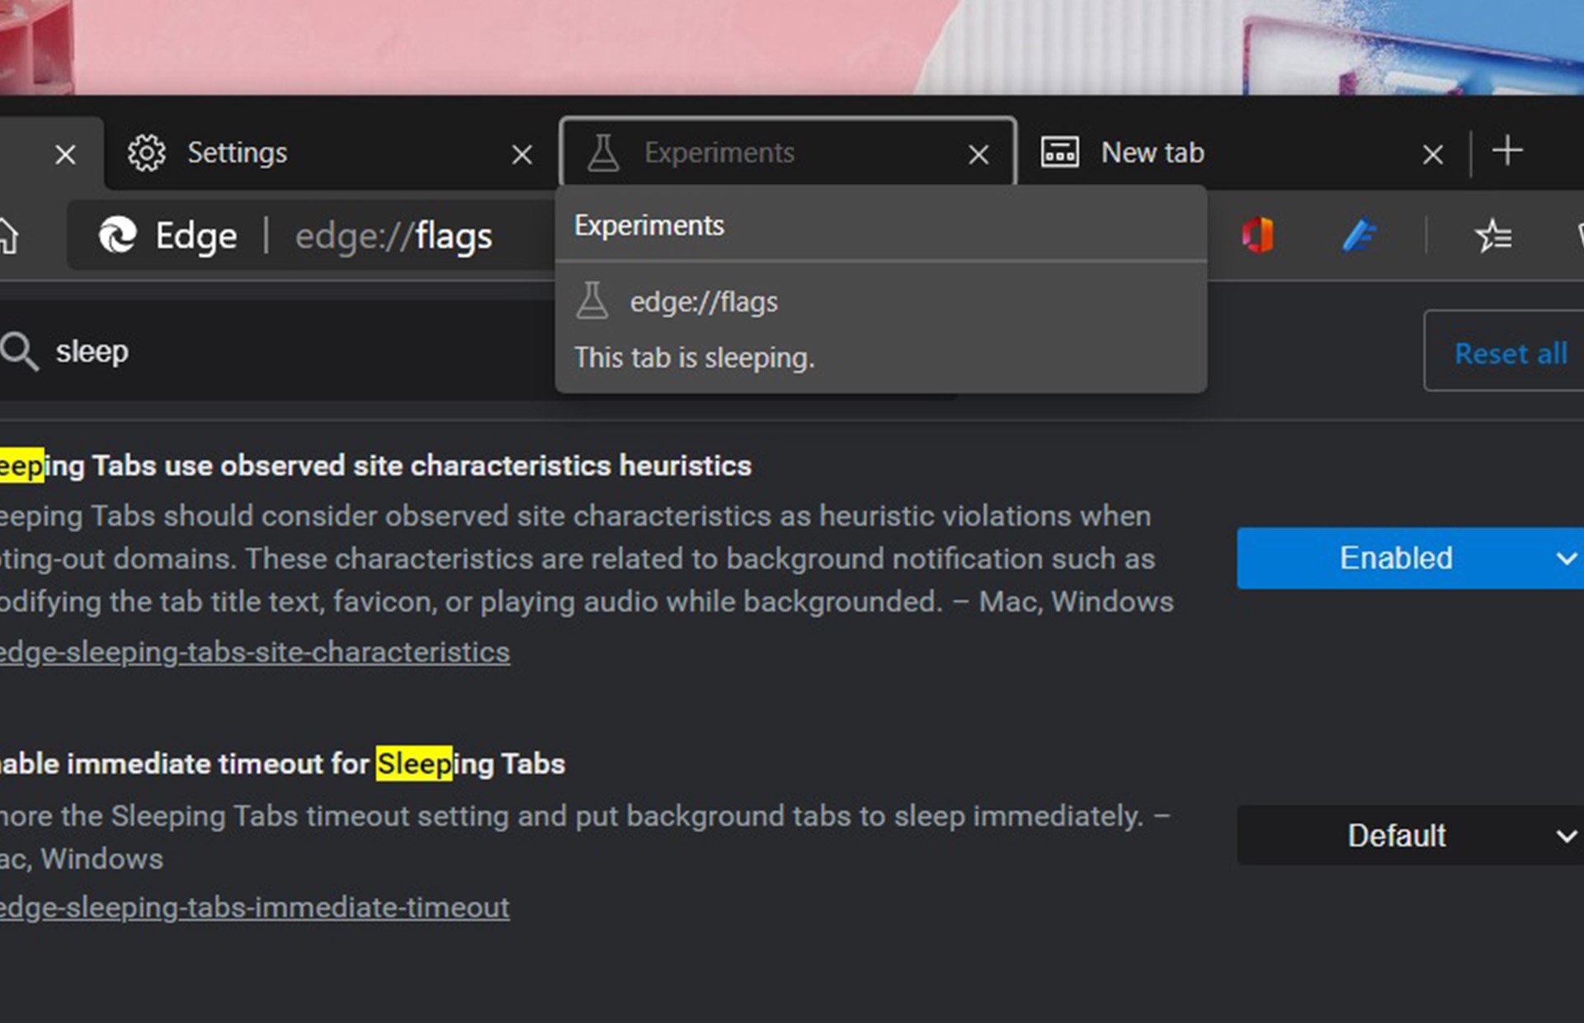Open a new tab with plus button
Viewport: 1584px width, 1023px height.
[x=1507, y=151]
